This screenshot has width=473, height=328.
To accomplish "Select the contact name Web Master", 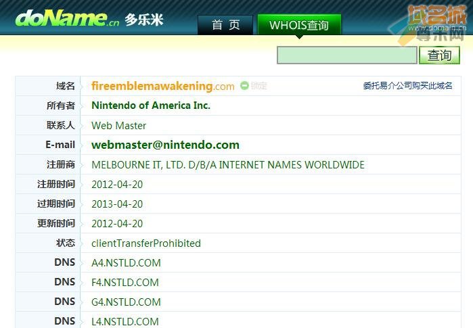I will click(x=119, y=125).
